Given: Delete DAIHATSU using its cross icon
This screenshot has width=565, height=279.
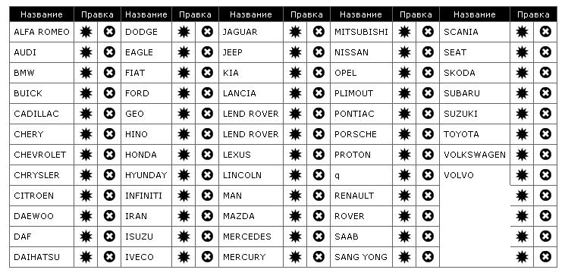Looking at the screenshot, I should pos(109,257).
